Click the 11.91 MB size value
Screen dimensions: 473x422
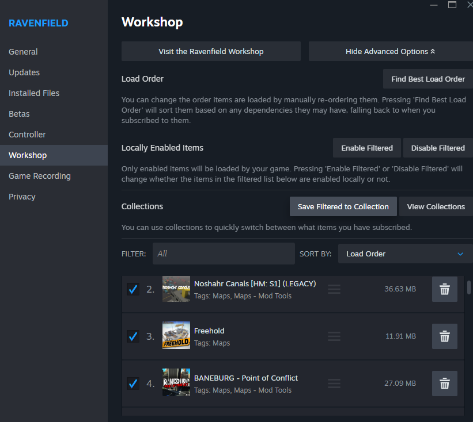pyautogui.click(x=400, y=336)
